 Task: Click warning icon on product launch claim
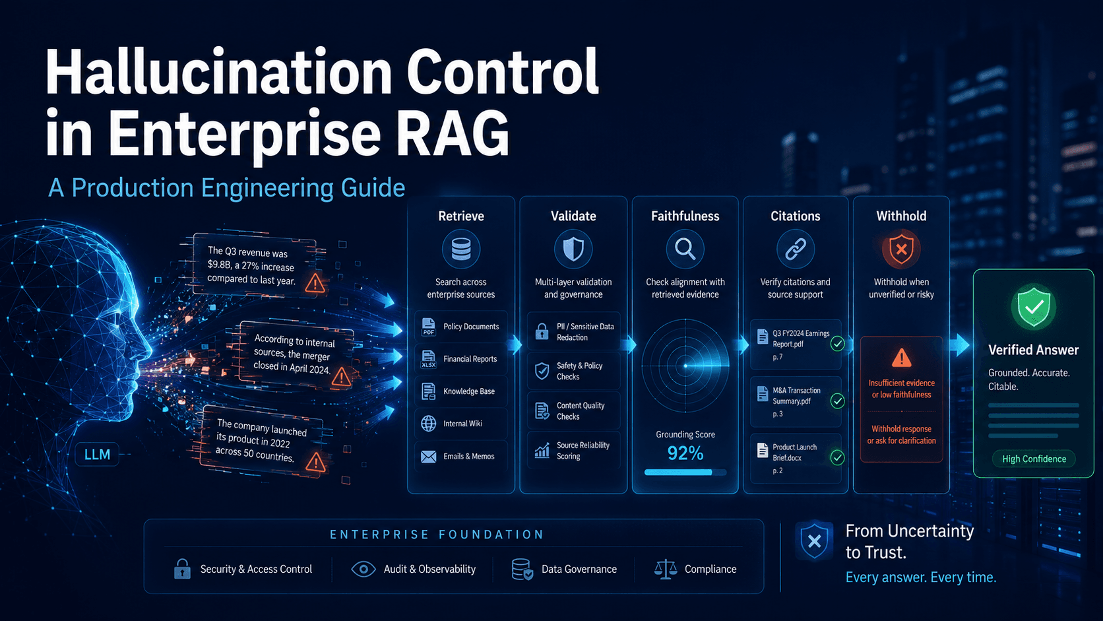click(x=316, y=462)
